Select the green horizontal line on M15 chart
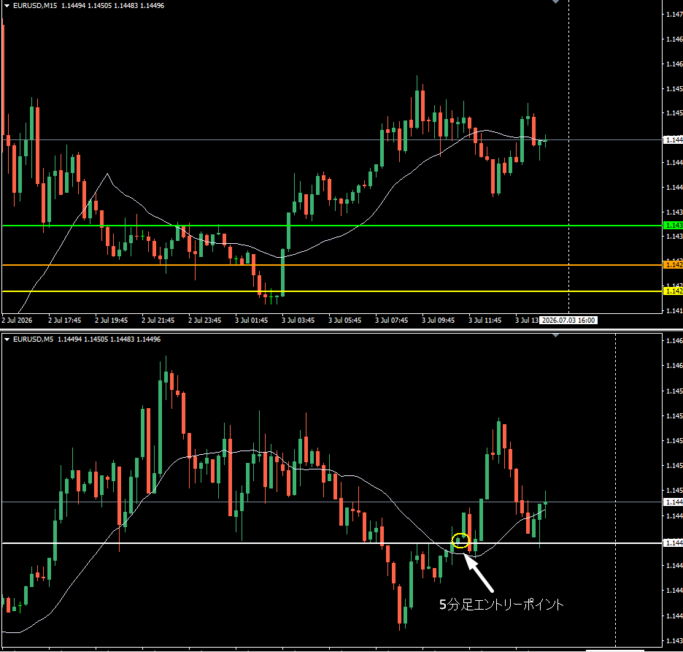Screen dimensions: 683x652 click(x=331, y=226)
